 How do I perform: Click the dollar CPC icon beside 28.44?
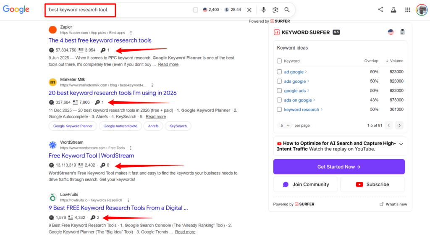click(226, 10)
